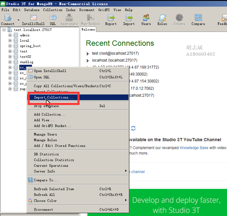The width and height of the screenshot is (227, 216).
Task: Expand the admin database node
Action: point(10,35)
